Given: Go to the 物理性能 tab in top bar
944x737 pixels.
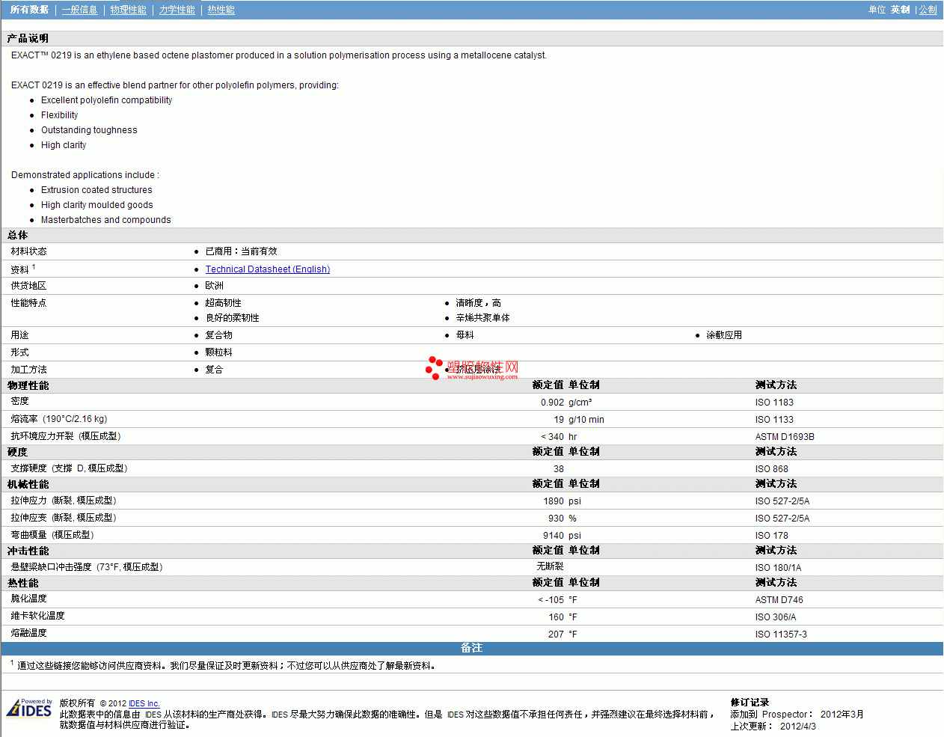Looking at the screenshot, I should (x=128, y=10).
